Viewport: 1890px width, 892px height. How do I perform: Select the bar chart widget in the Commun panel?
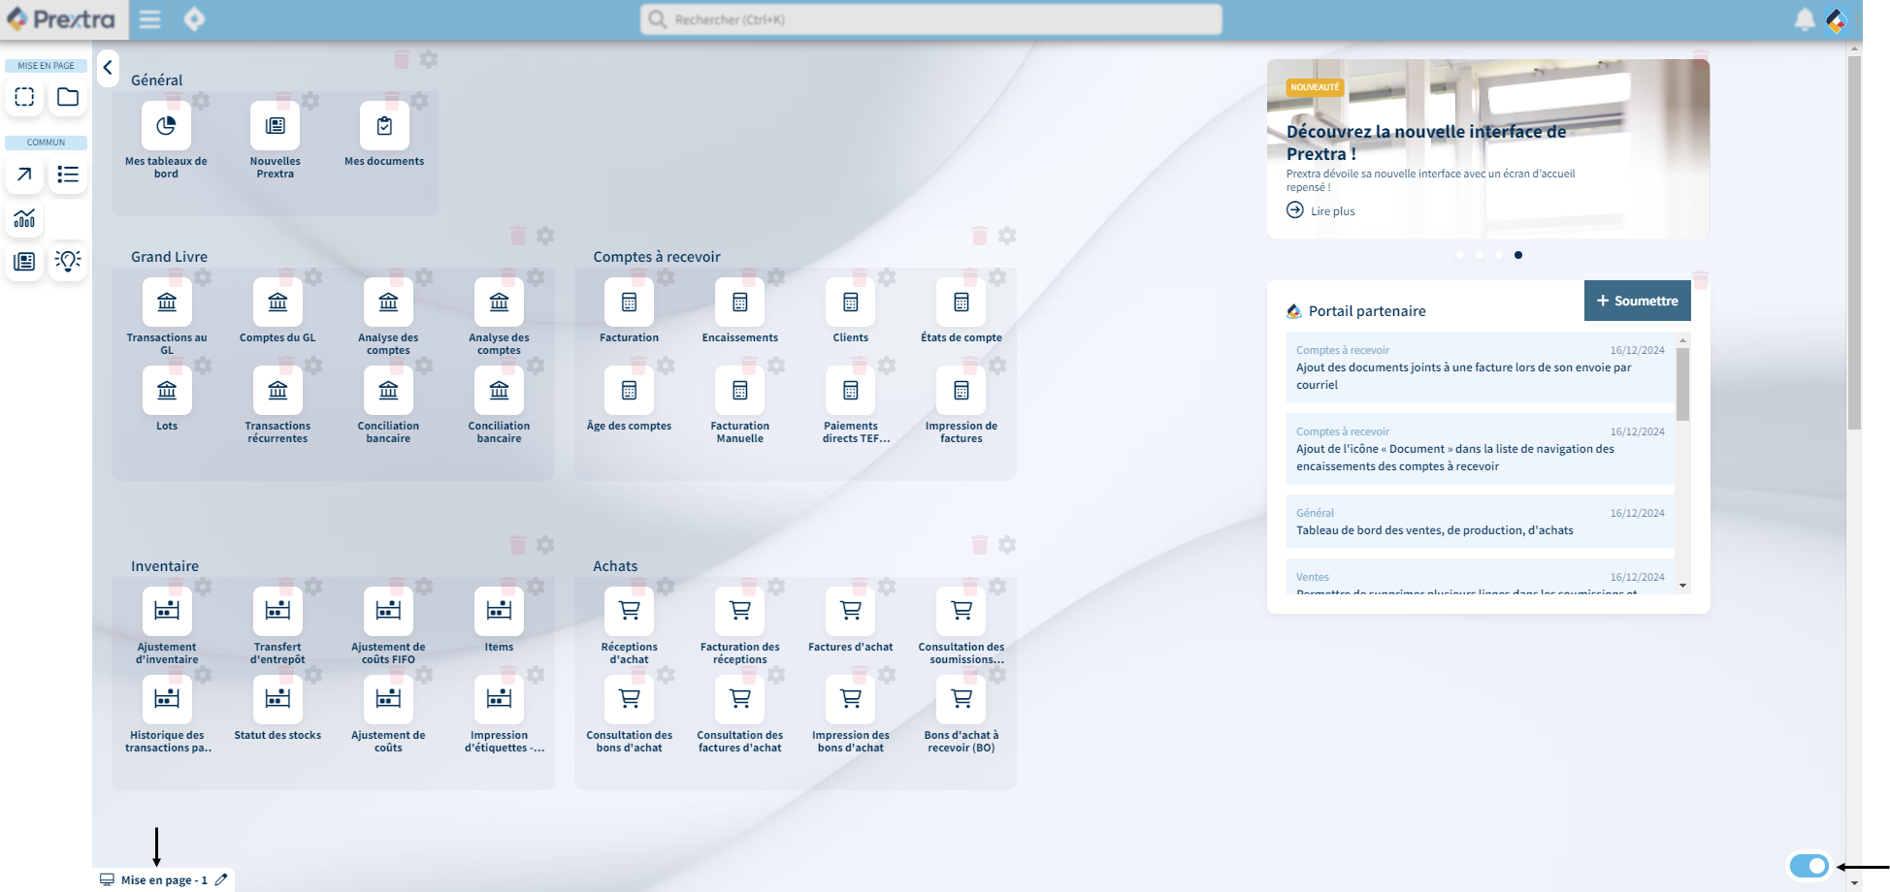[23, 218]
